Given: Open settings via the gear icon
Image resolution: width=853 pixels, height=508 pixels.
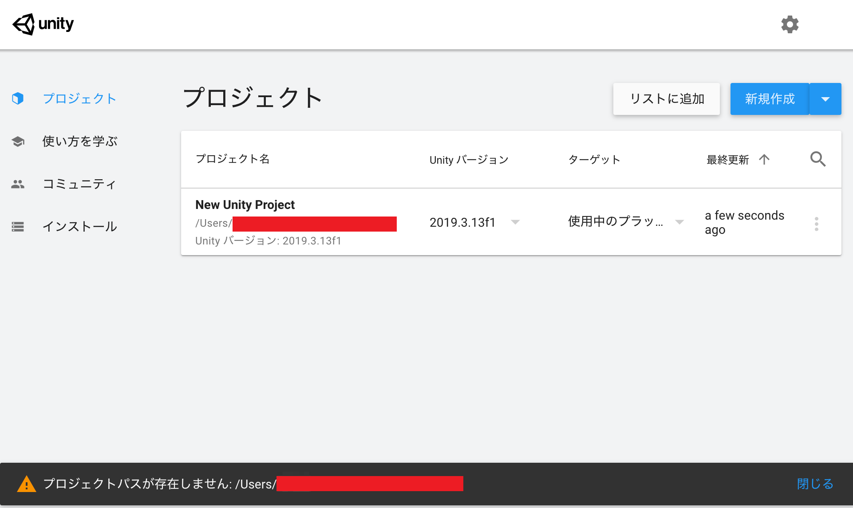Looking at the screenshot, I should [790, 24].
